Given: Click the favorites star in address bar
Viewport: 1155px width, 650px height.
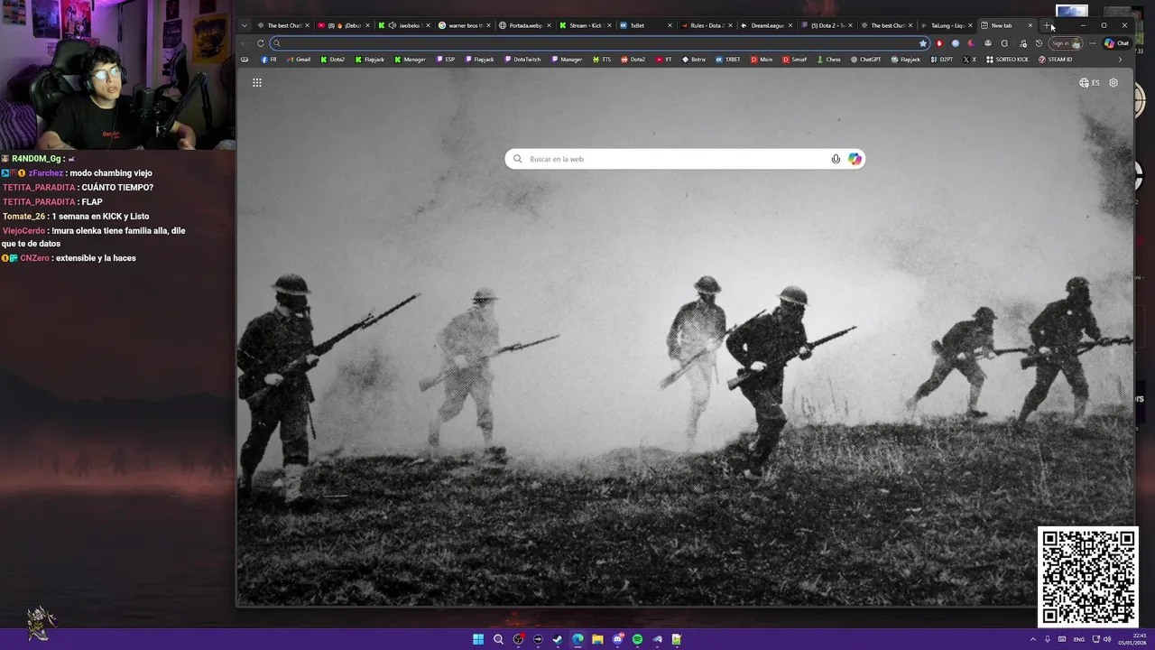Looking at the screenshot, I should click(x=922, y=43).
